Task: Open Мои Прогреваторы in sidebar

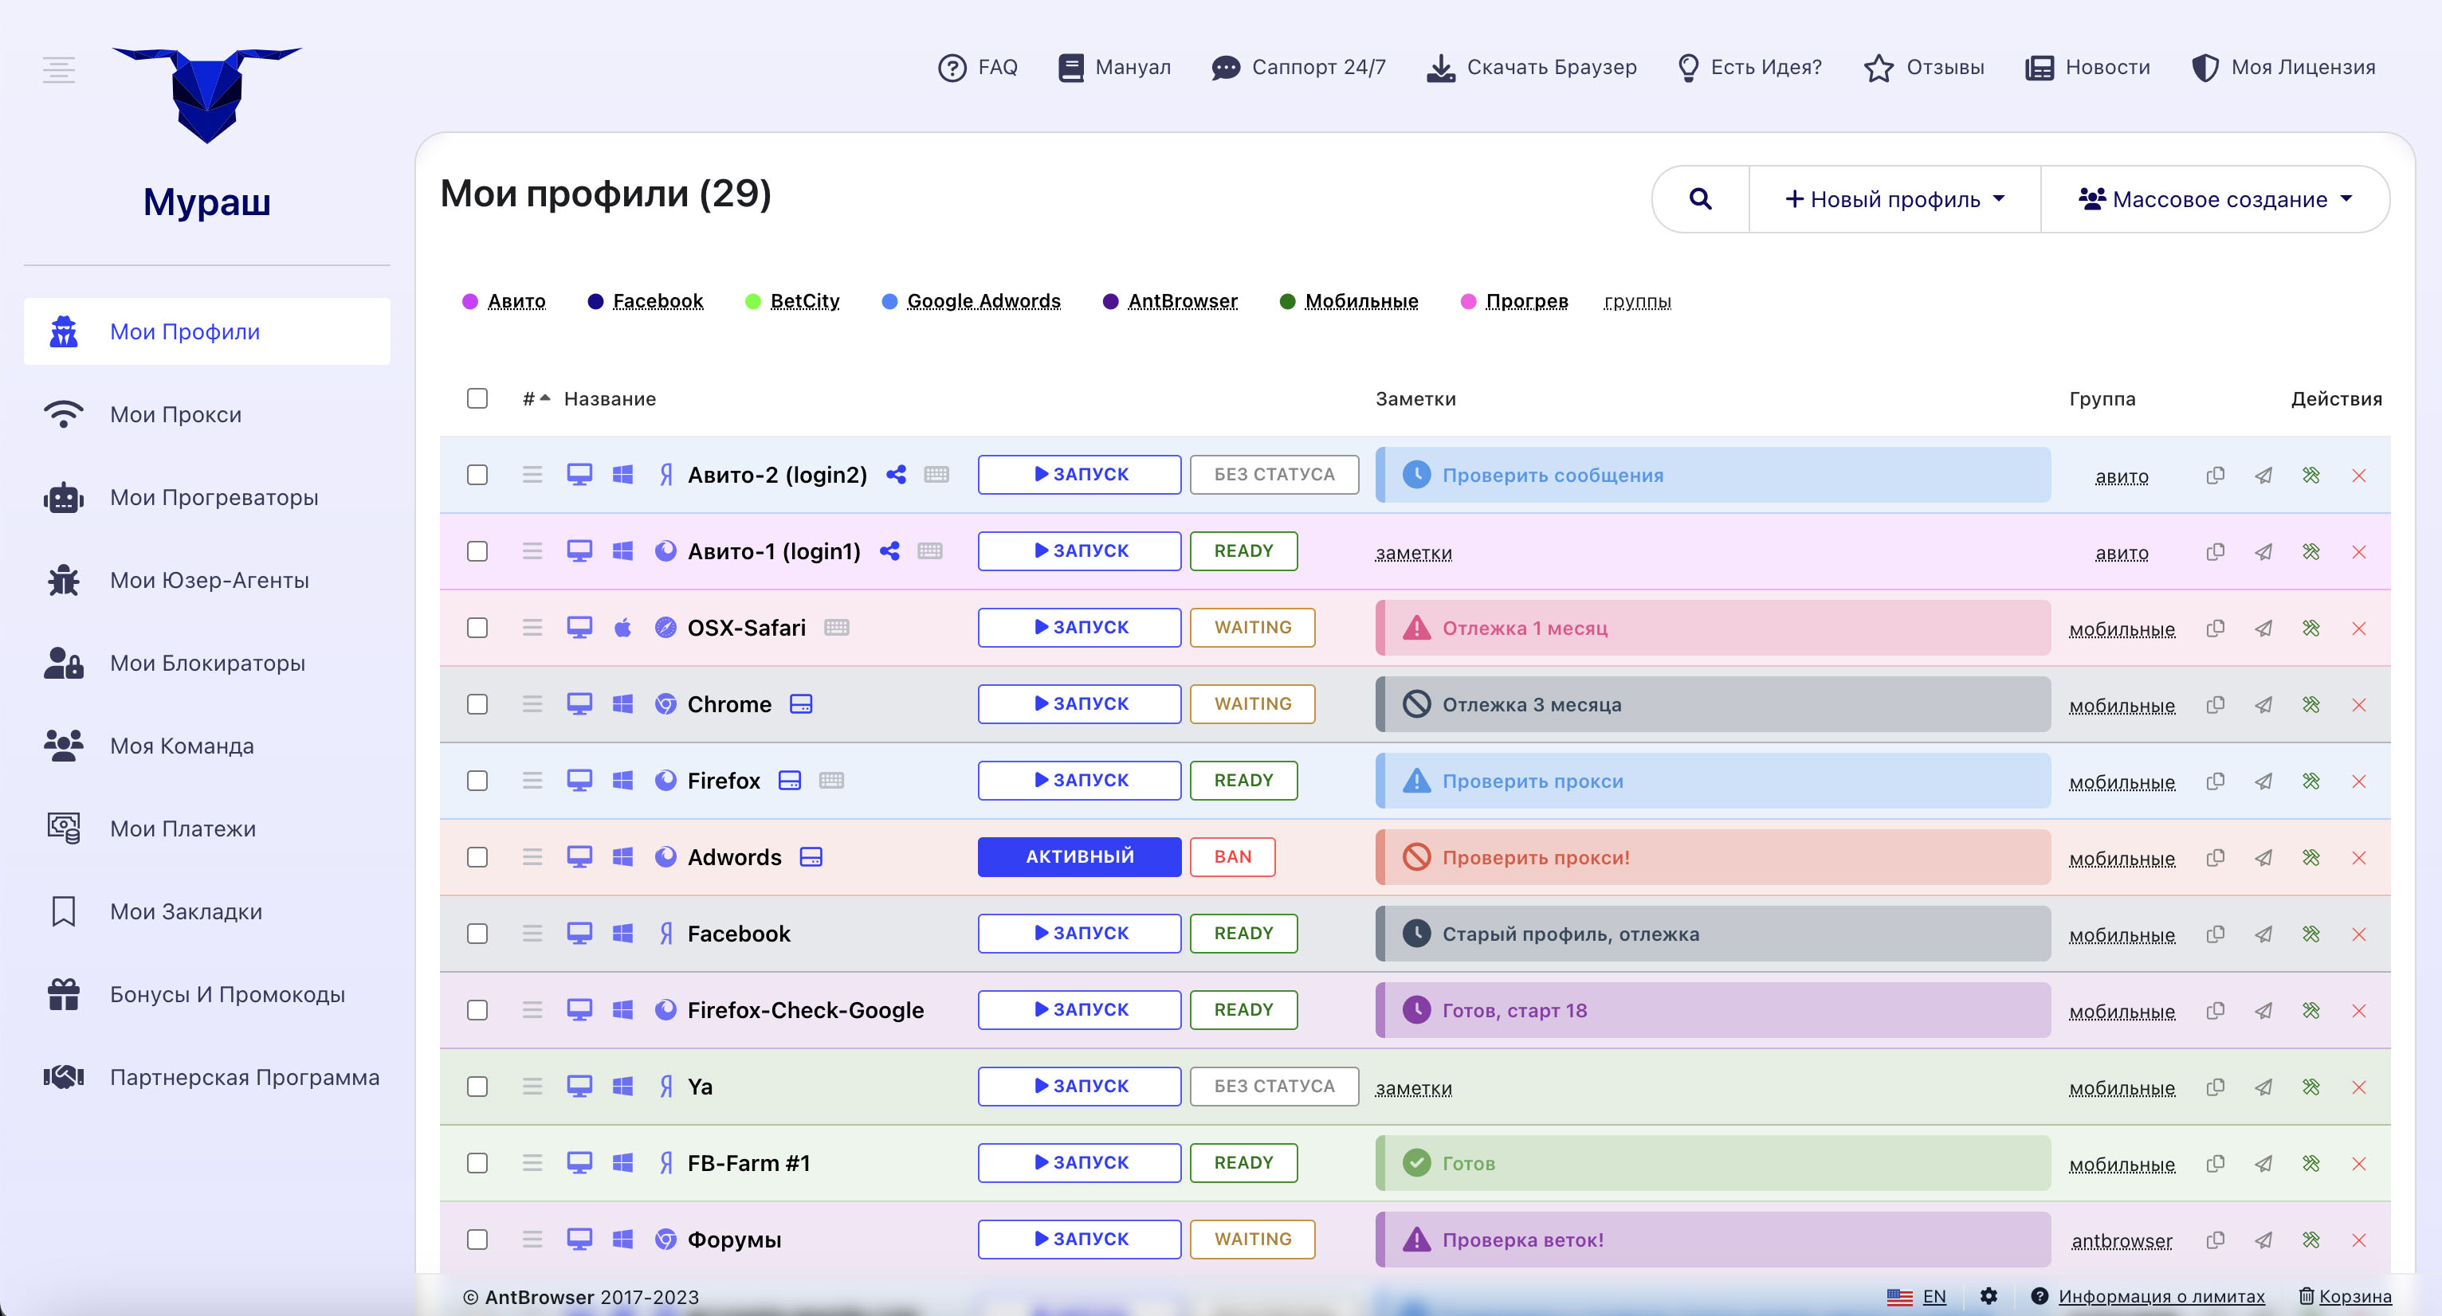Action: tap(206, 497)
